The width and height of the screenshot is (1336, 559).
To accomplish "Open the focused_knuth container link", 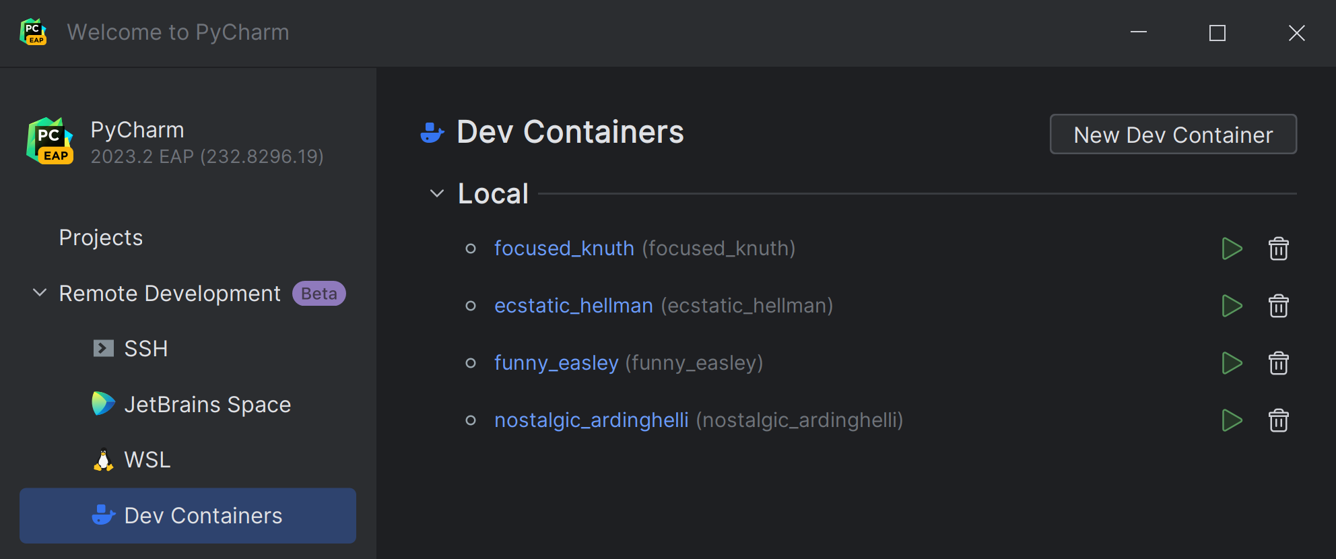I will click(x=564, y=249).
